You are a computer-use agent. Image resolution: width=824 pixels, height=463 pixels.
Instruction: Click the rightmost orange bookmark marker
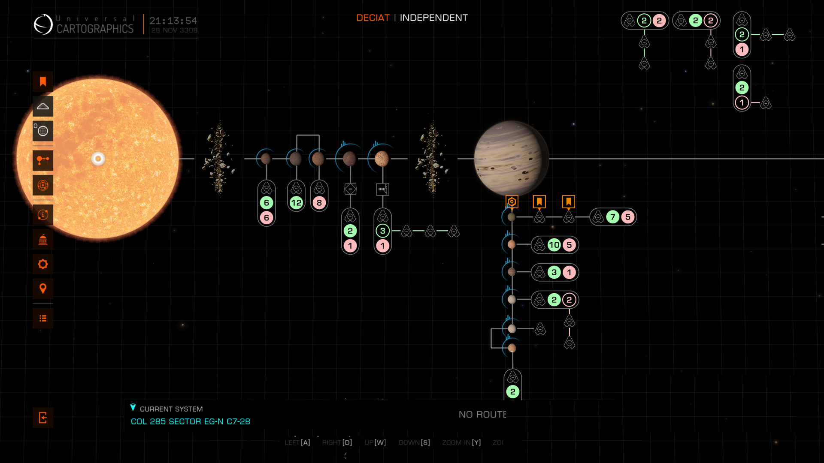click(x=569, y=201)
